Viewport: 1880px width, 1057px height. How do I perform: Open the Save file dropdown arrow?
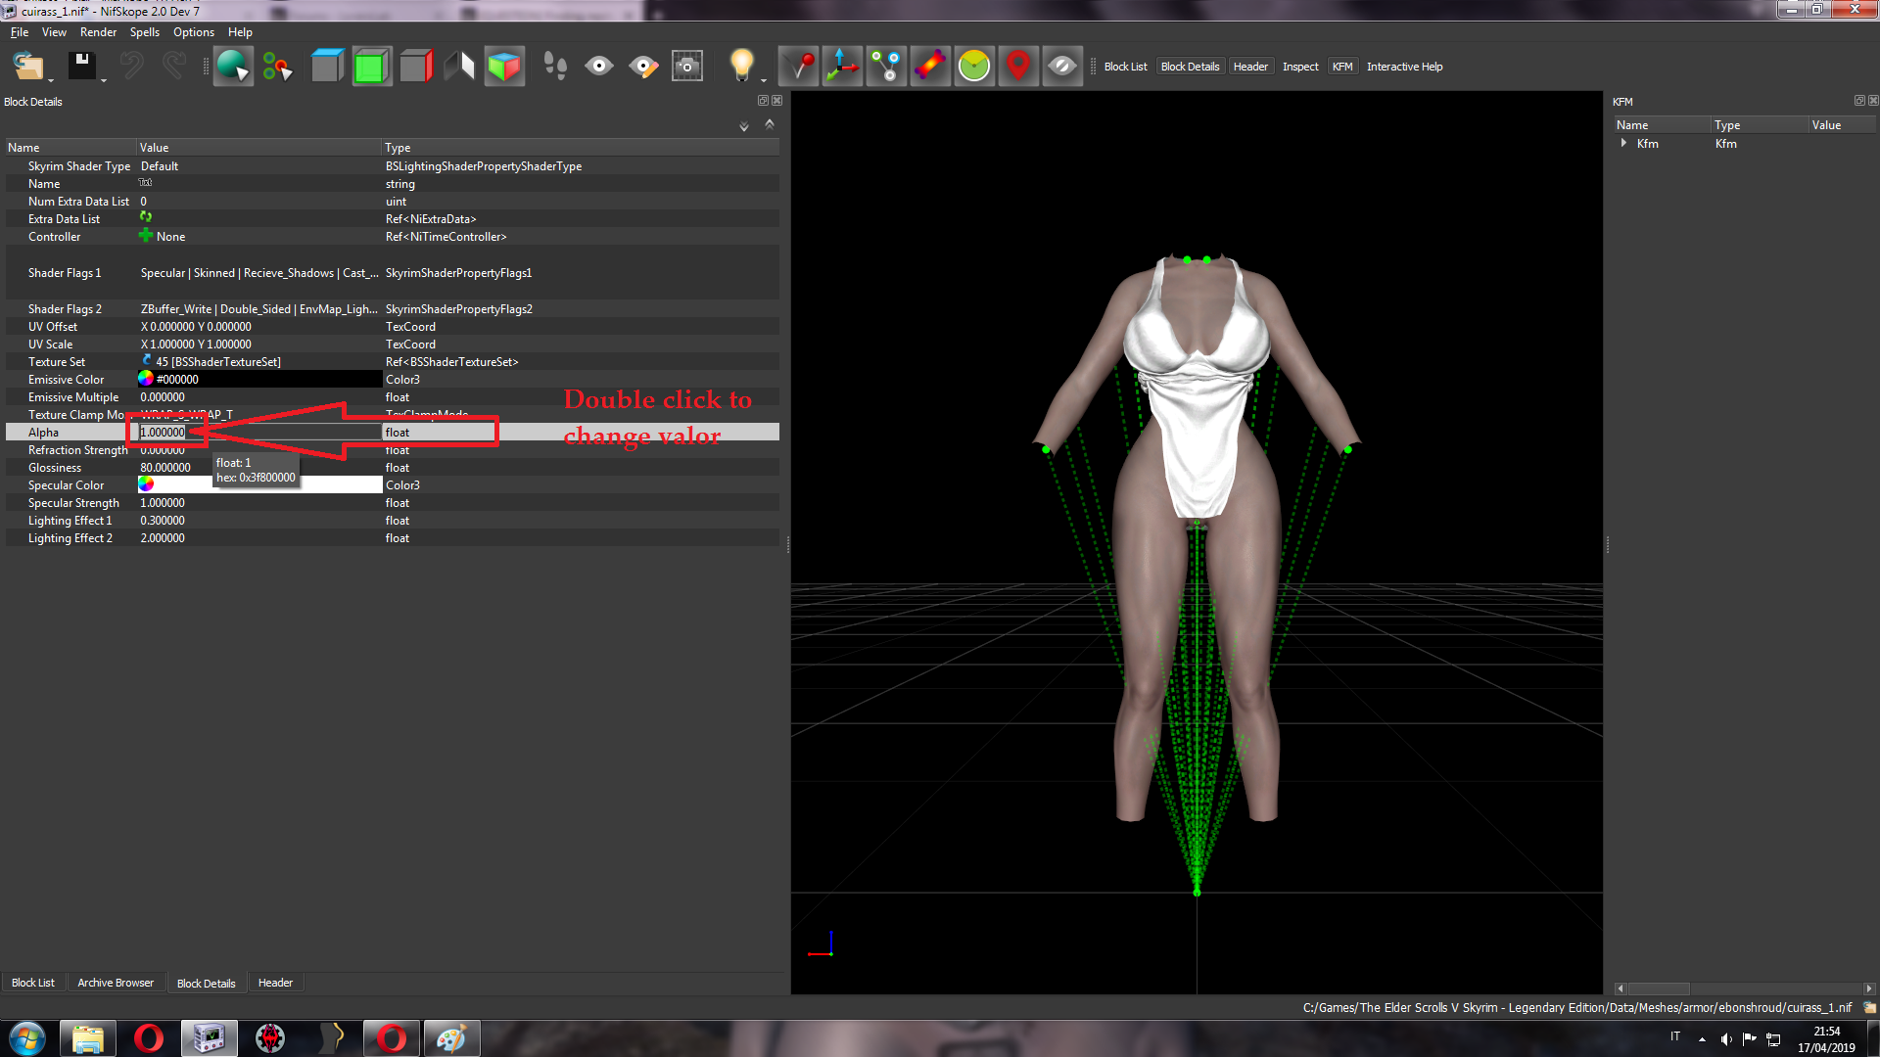103,81
